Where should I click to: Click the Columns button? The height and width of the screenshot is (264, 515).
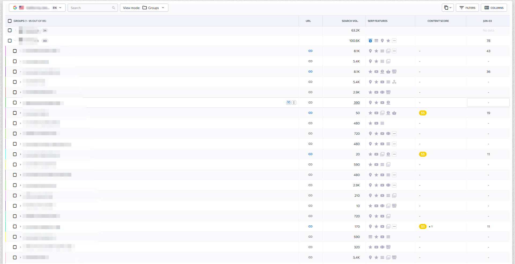[x=494, y=8]
